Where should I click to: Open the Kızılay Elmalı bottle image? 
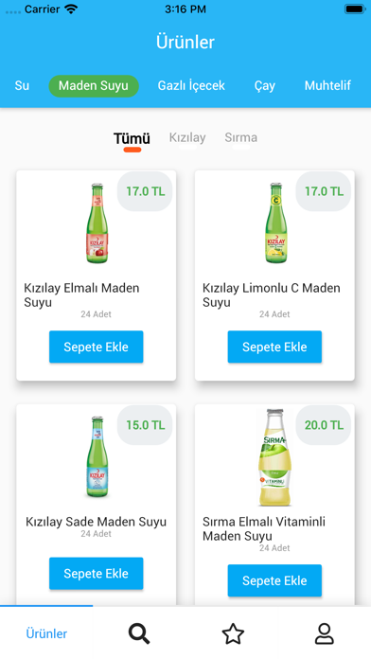tap(97, 223)
